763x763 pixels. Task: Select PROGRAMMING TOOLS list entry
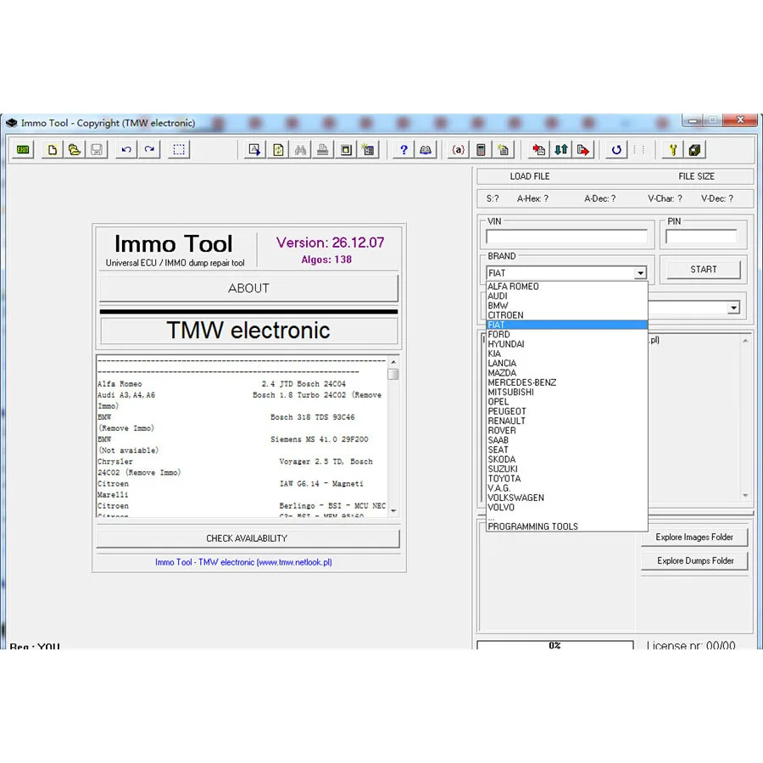click(x=567, y=526)
